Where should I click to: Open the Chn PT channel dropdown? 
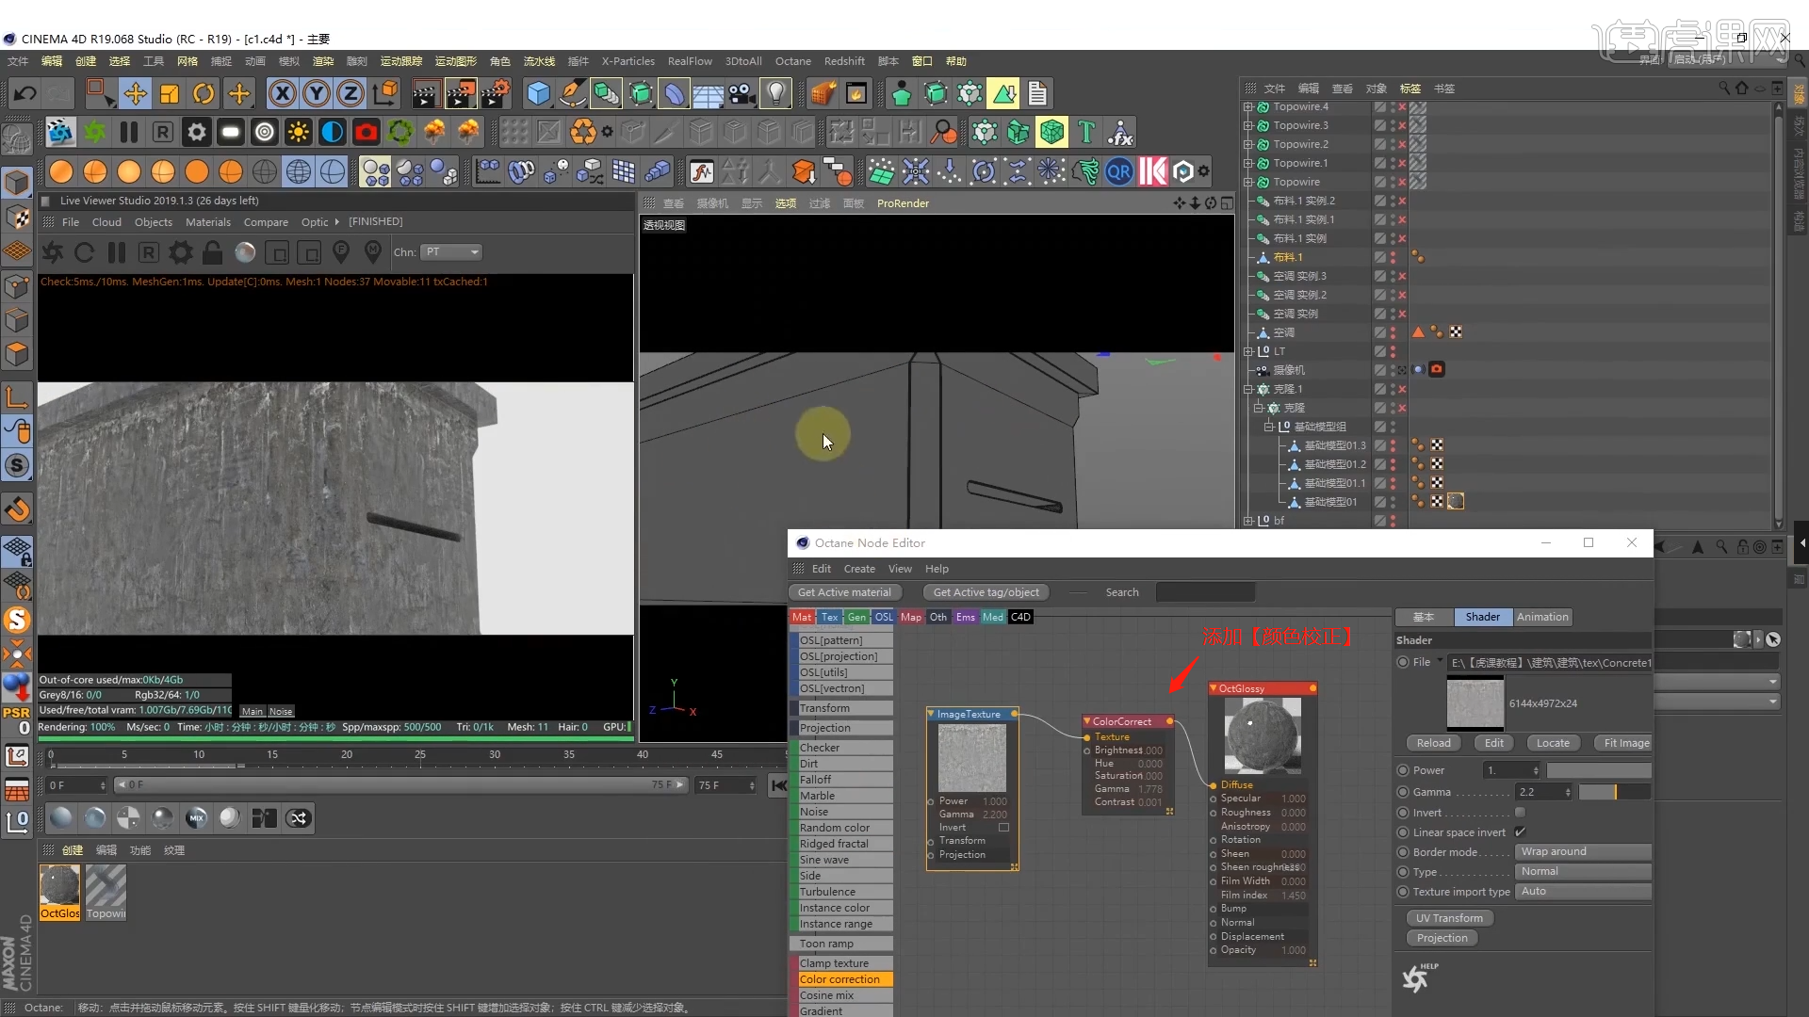click(451, 252)
